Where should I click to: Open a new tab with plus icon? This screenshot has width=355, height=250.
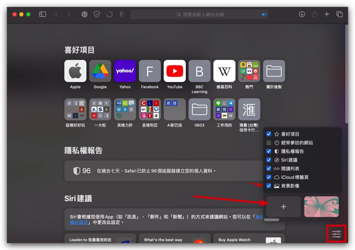coord(327,14)
